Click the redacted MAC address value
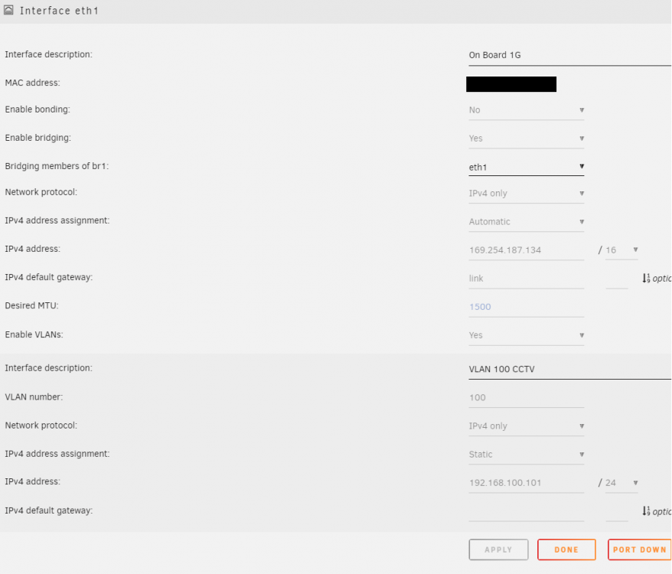This screenshot has width=672, height=574. tap(511, 84)
